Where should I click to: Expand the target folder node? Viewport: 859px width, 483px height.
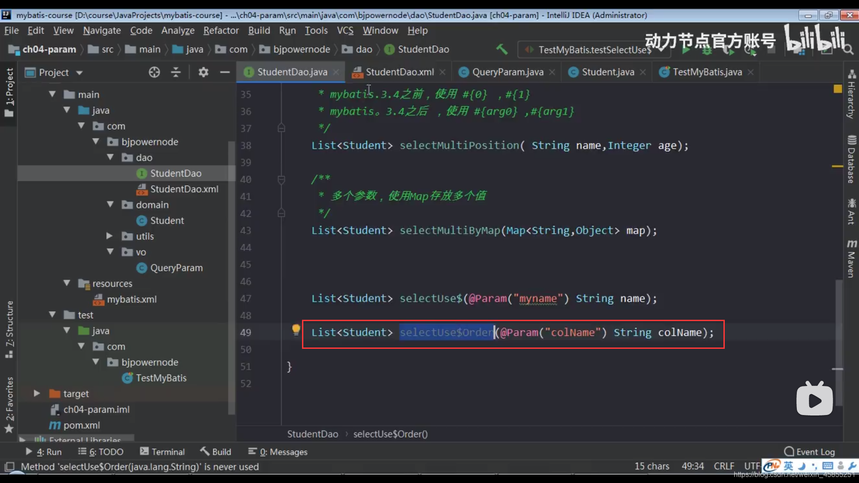point(37,393)
